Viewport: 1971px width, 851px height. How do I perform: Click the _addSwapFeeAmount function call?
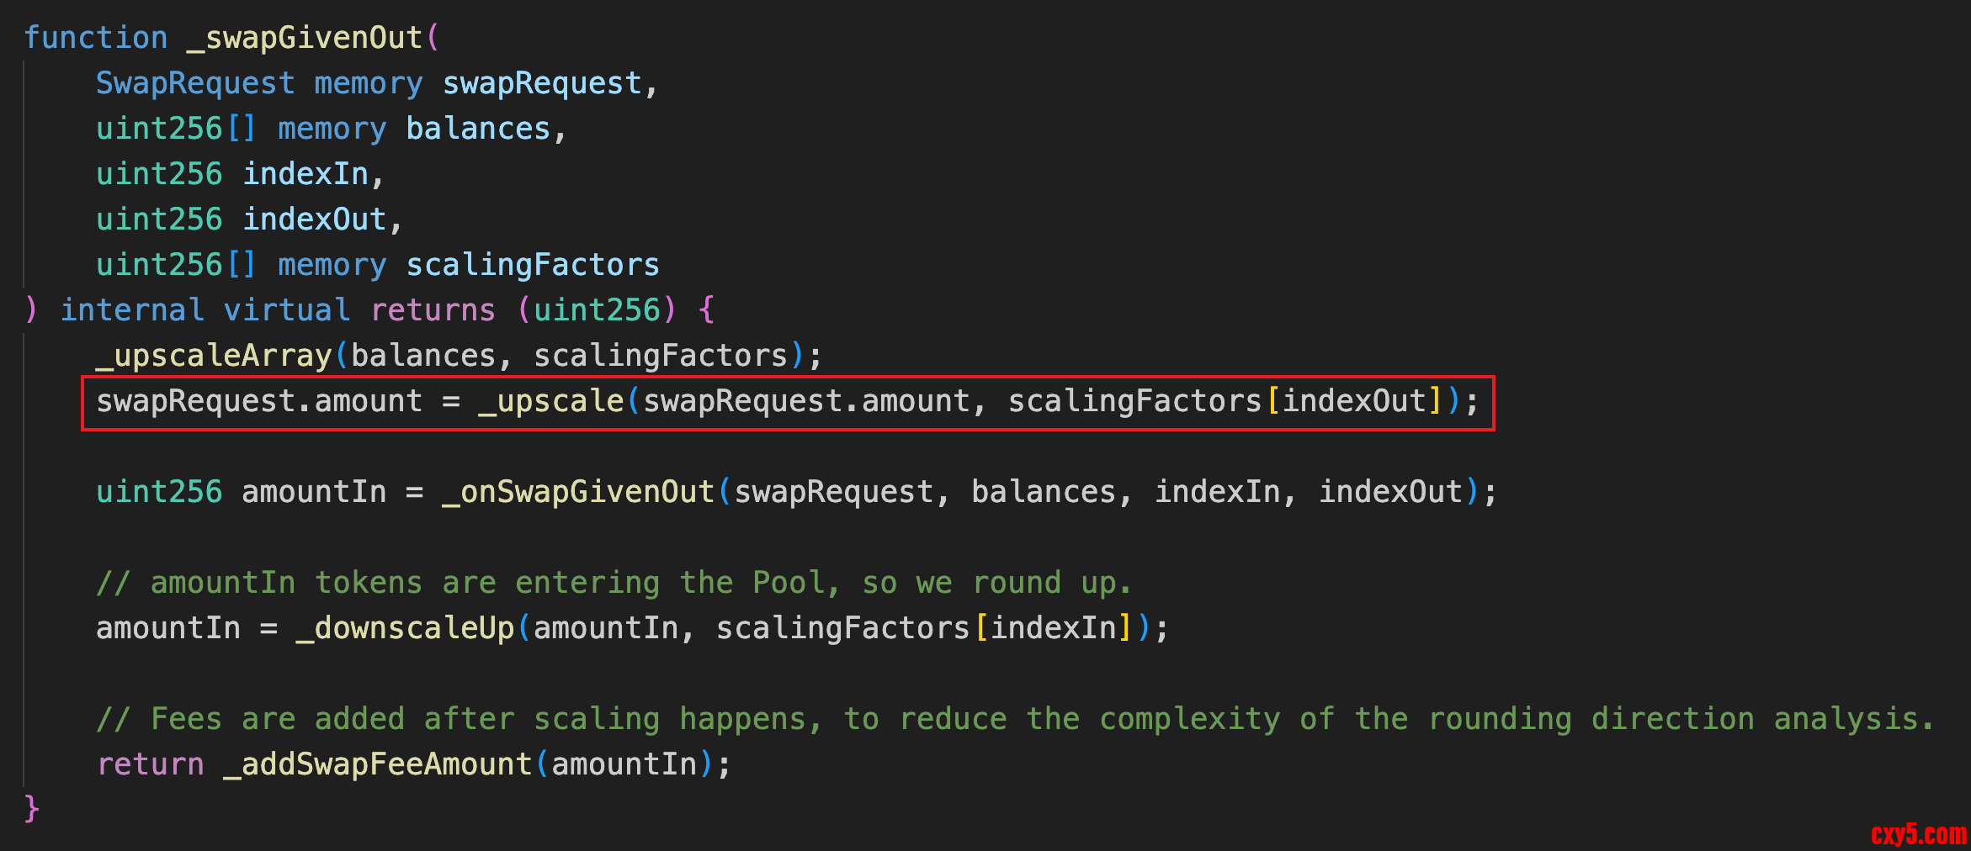378,764
